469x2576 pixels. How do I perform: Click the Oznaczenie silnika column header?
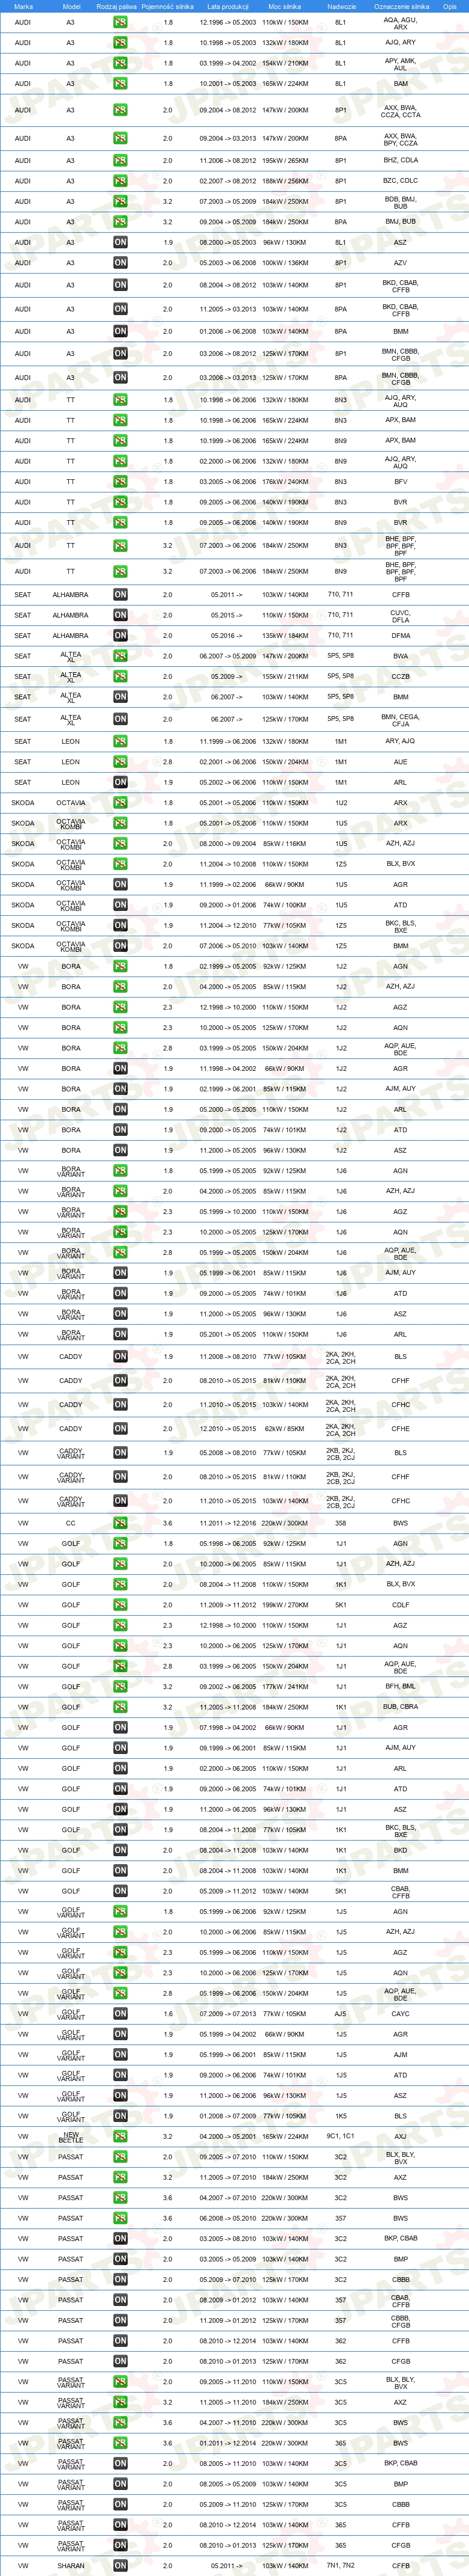(401, 6)
